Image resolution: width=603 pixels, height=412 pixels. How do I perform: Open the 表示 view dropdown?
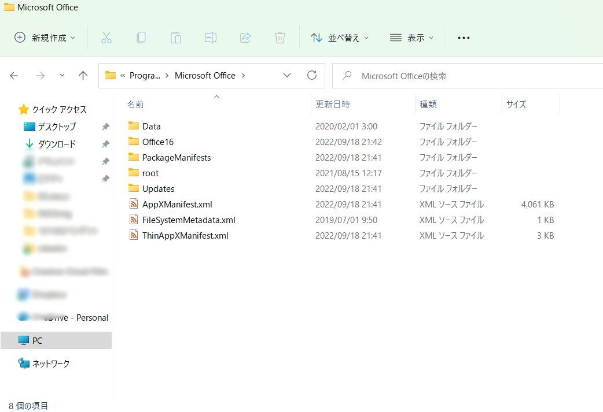(411, 38)
